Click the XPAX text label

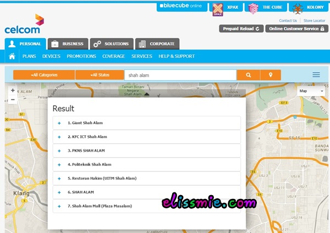pyautogui.click(x=233, y=7)
